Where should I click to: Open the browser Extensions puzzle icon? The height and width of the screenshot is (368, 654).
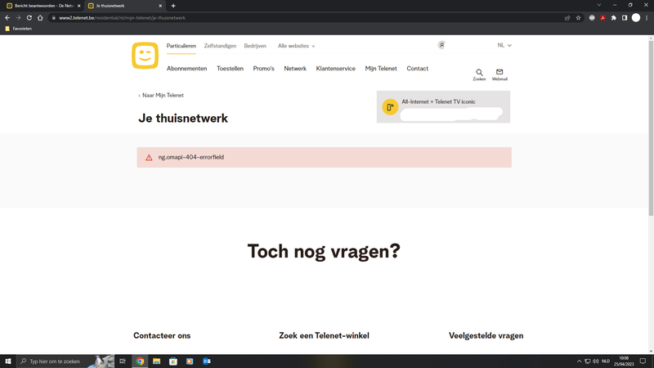click(613, 17)
